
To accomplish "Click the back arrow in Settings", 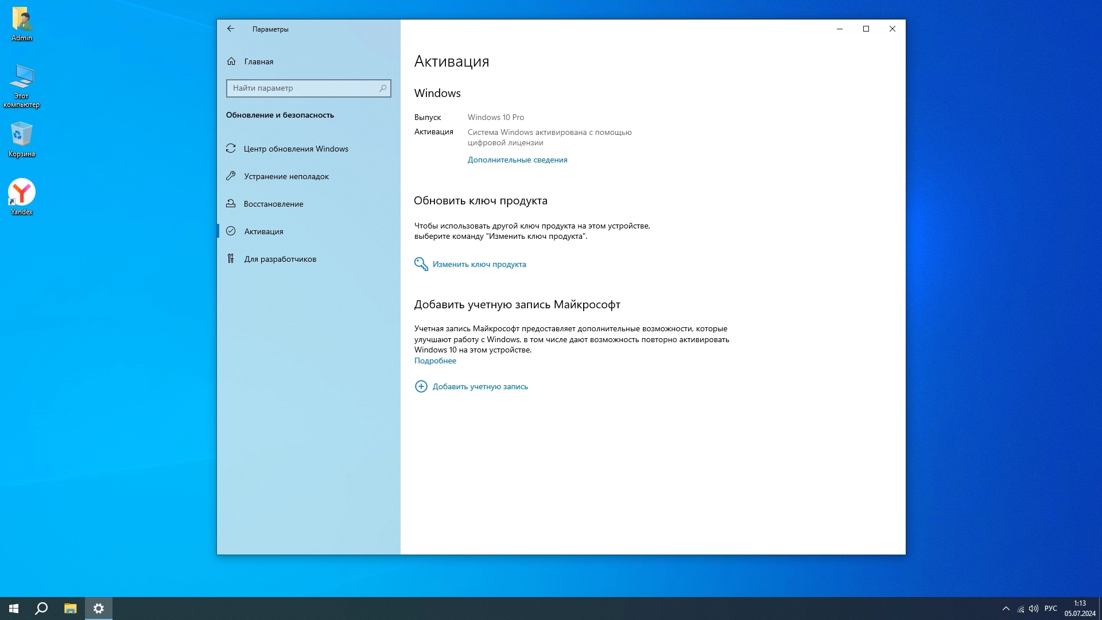I will pos(231,29).
